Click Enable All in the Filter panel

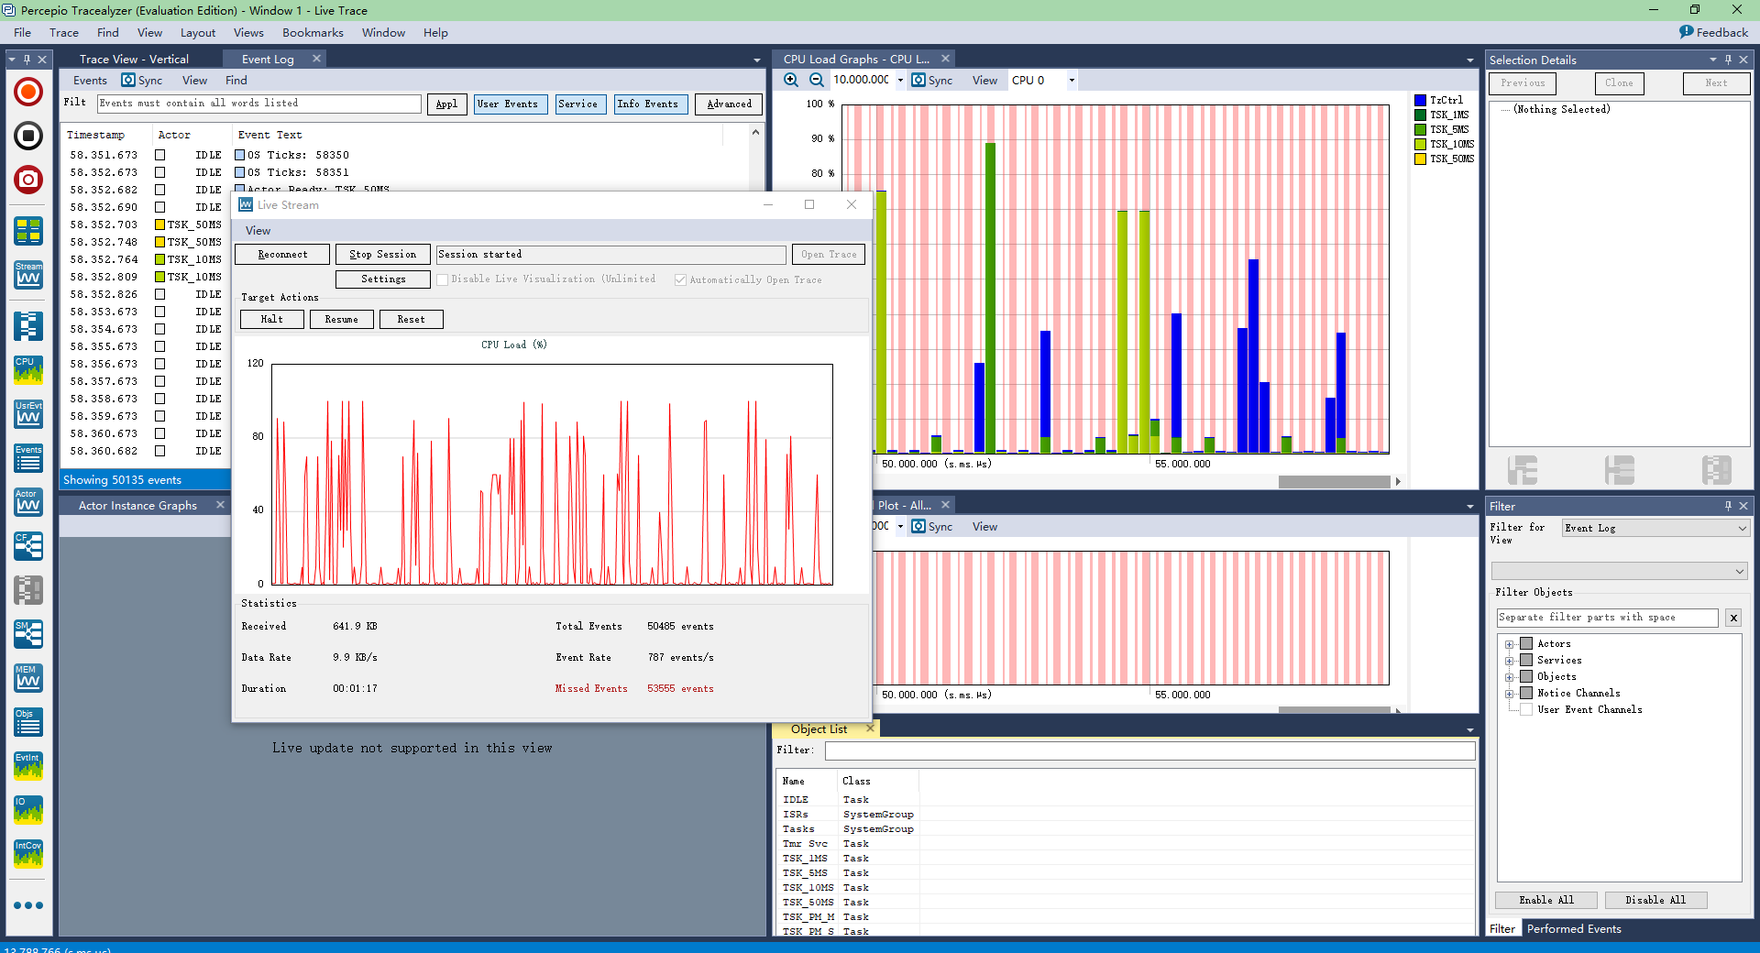[x=1545, y=900]
